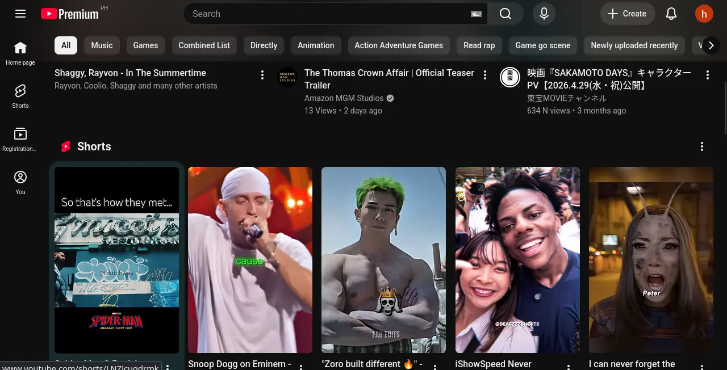Select the Animation filter chip

pos(316,45)
